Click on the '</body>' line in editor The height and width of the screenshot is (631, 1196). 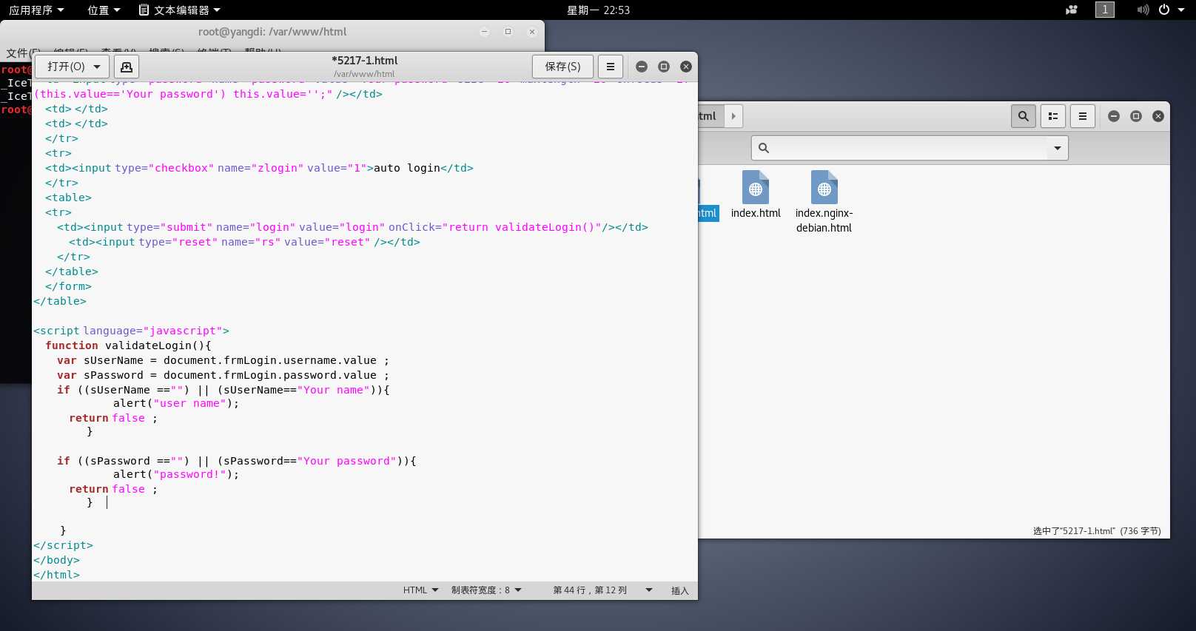(56, 560)
